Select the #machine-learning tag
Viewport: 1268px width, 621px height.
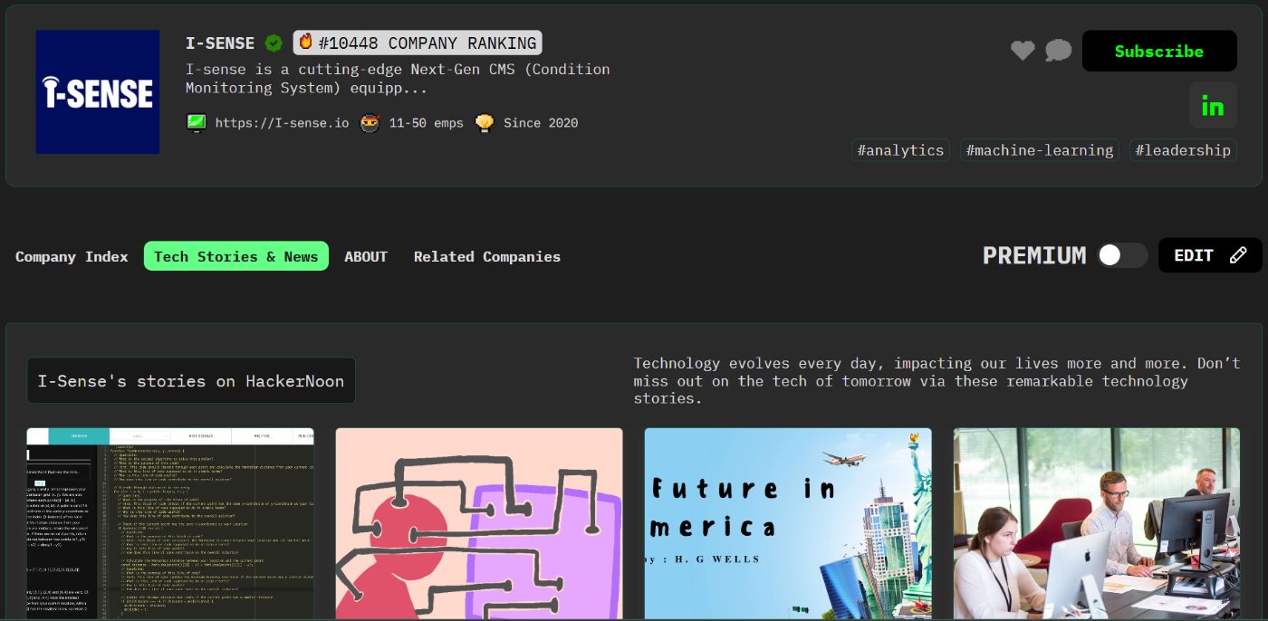coord(1039,150)
